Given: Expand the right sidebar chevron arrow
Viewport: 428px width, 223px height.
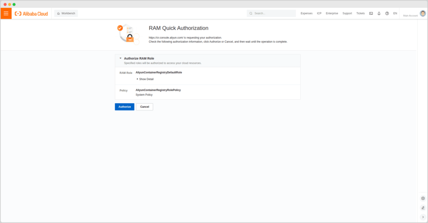Looking at the screenshot, I should click(x=423, y=217).
